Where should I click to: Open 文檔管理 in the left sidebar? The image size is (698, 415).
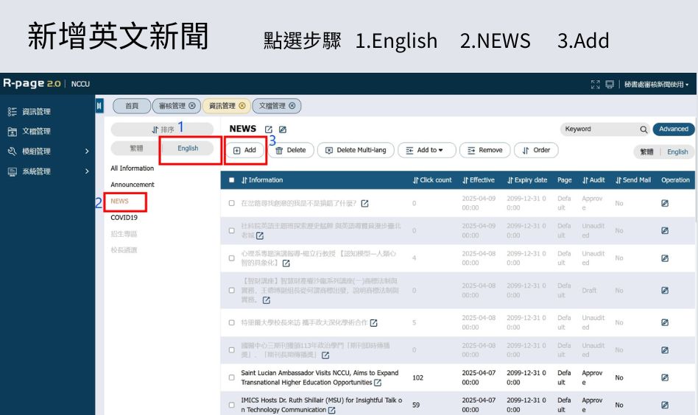tap(35, 131)
